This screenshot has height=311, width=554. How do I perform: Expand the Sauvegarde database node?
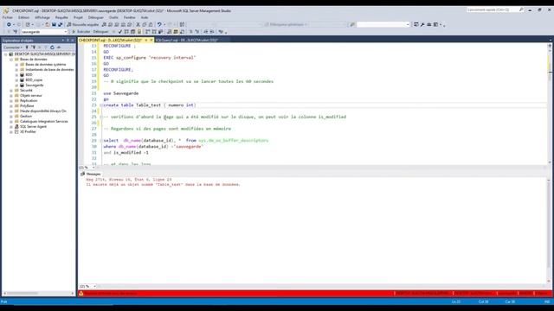coord(16,86)
